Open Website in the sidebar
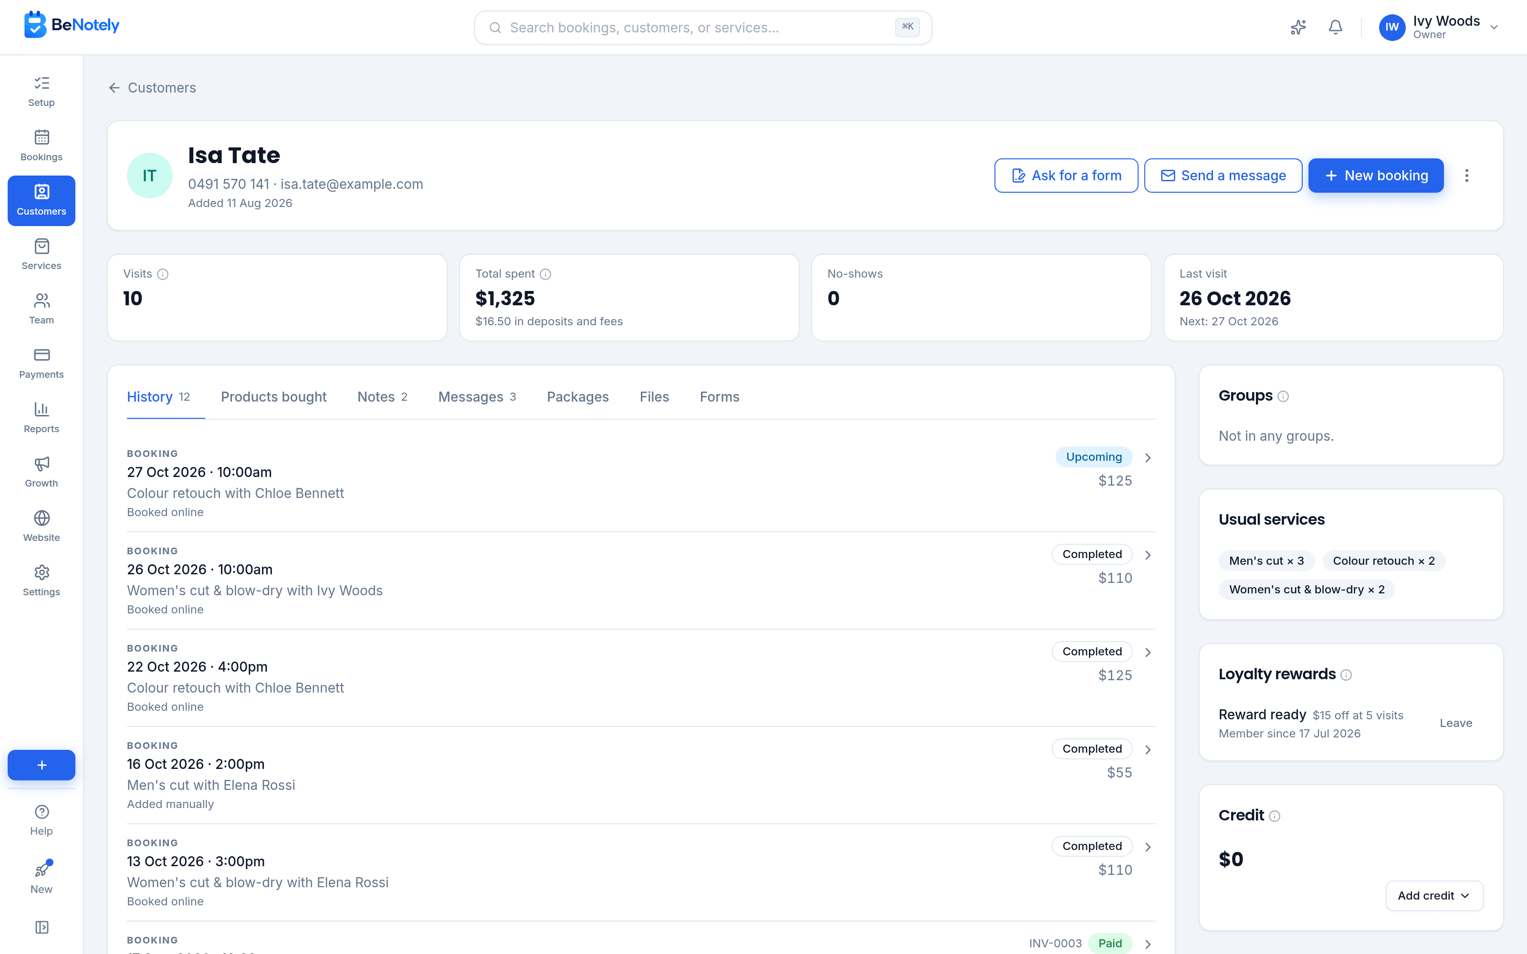This screenshot has width=1527, height=954. coord(42,527)
